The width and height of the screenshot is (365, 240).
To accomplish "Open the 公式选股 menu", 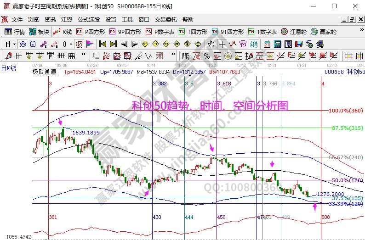I will point(88,20).
